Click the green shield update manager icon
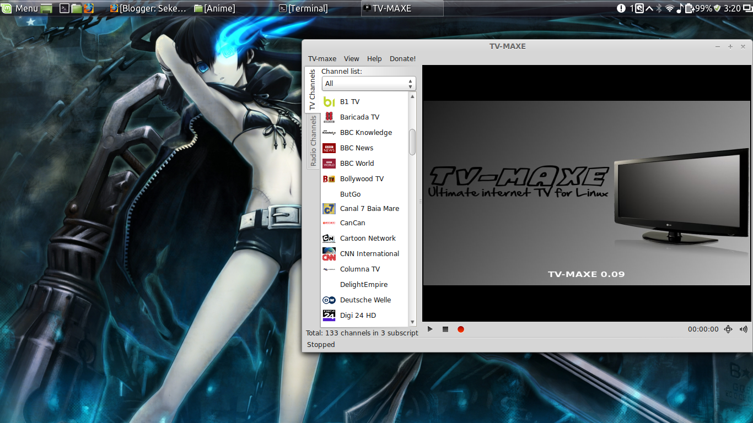 click(717, 8)
